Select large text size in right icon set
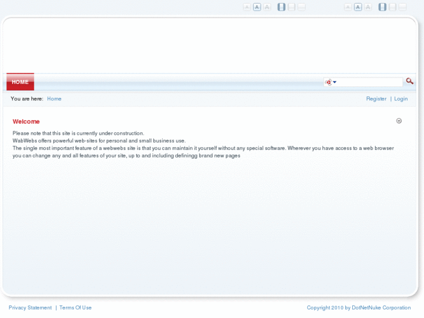 pyautogui.click(x=368, y=7)
